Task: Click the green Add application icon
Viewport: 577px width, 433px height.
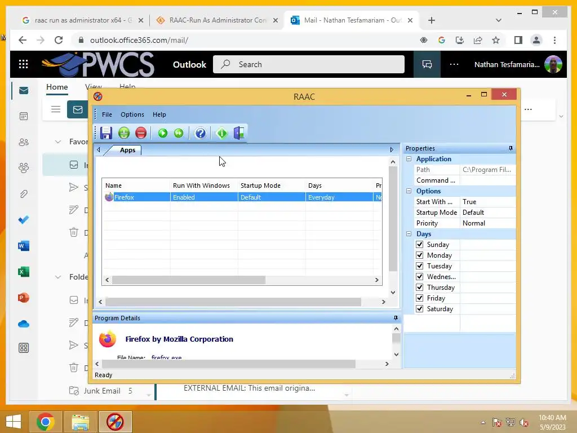Action: pyautogui.click(x=124, y=133)
